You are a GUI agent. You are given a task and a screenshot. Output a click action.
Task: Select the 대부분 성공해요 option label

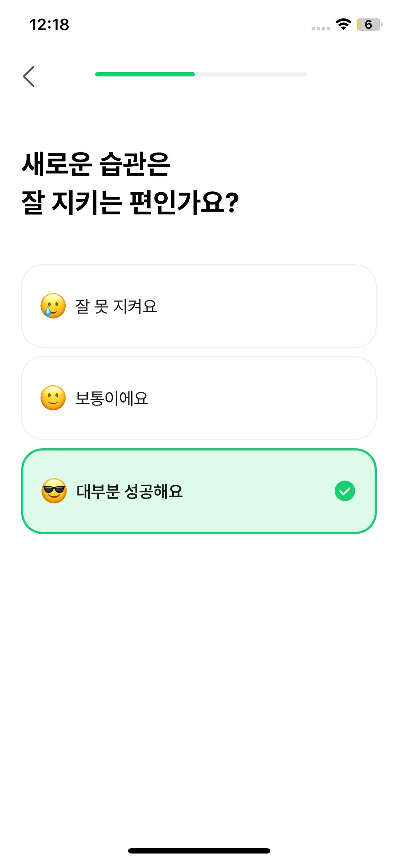pos(129,491)
